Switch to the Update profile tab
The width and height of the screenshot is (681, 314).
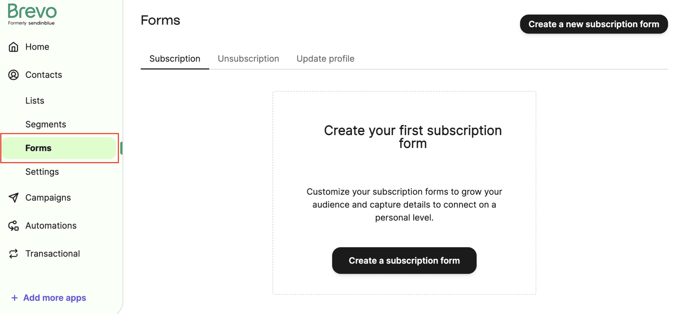[325, 59]
